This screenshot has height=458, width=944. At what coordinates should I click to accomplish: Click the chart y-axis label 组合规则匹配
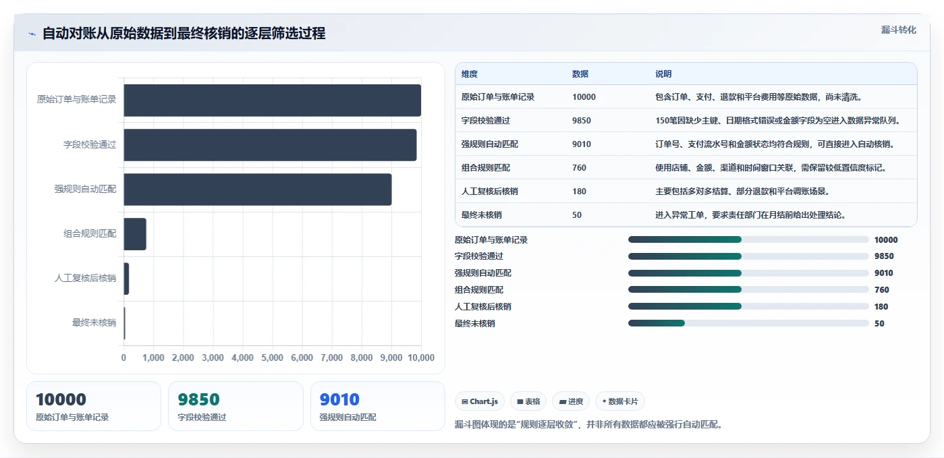coord(90,234)
